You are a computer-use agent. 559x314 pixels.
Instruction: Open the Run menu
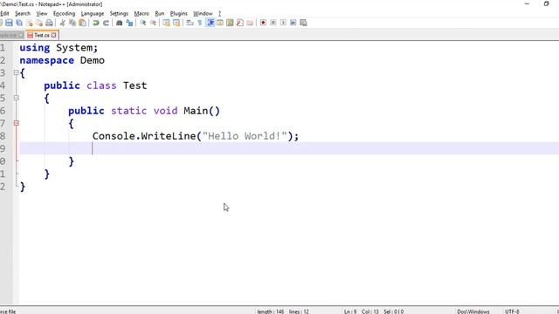tap(160, 14)
